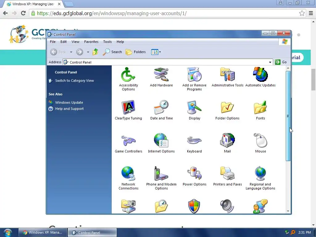316x237 pixels.
Task: Open Printers and Faxes
Action: 227,176
